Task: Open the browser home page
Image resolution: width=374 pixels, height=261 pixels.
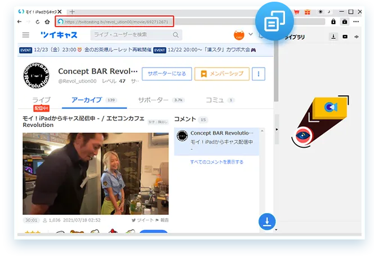Action: (x=47, y=22)
